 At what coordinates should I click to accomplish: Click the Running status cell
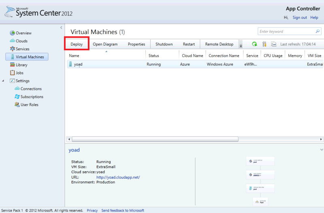(154, 64)
